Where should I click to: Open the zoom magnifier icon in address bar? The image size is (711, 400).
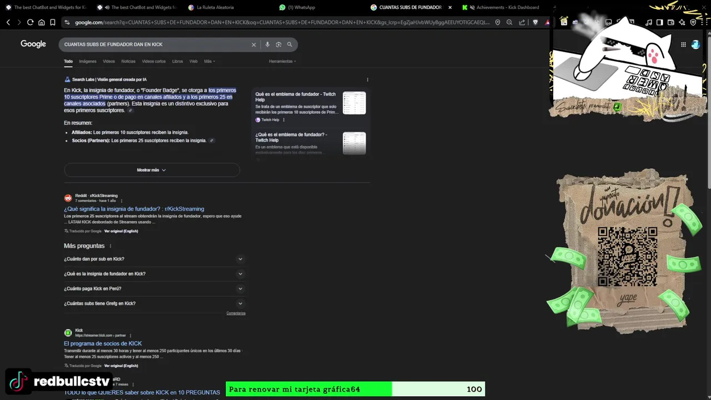pyautogui.click(x=509, y=22)
